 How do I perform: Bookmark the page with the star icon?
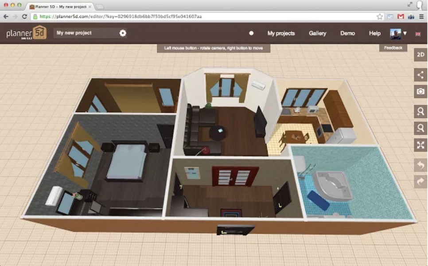coord(380,16)
